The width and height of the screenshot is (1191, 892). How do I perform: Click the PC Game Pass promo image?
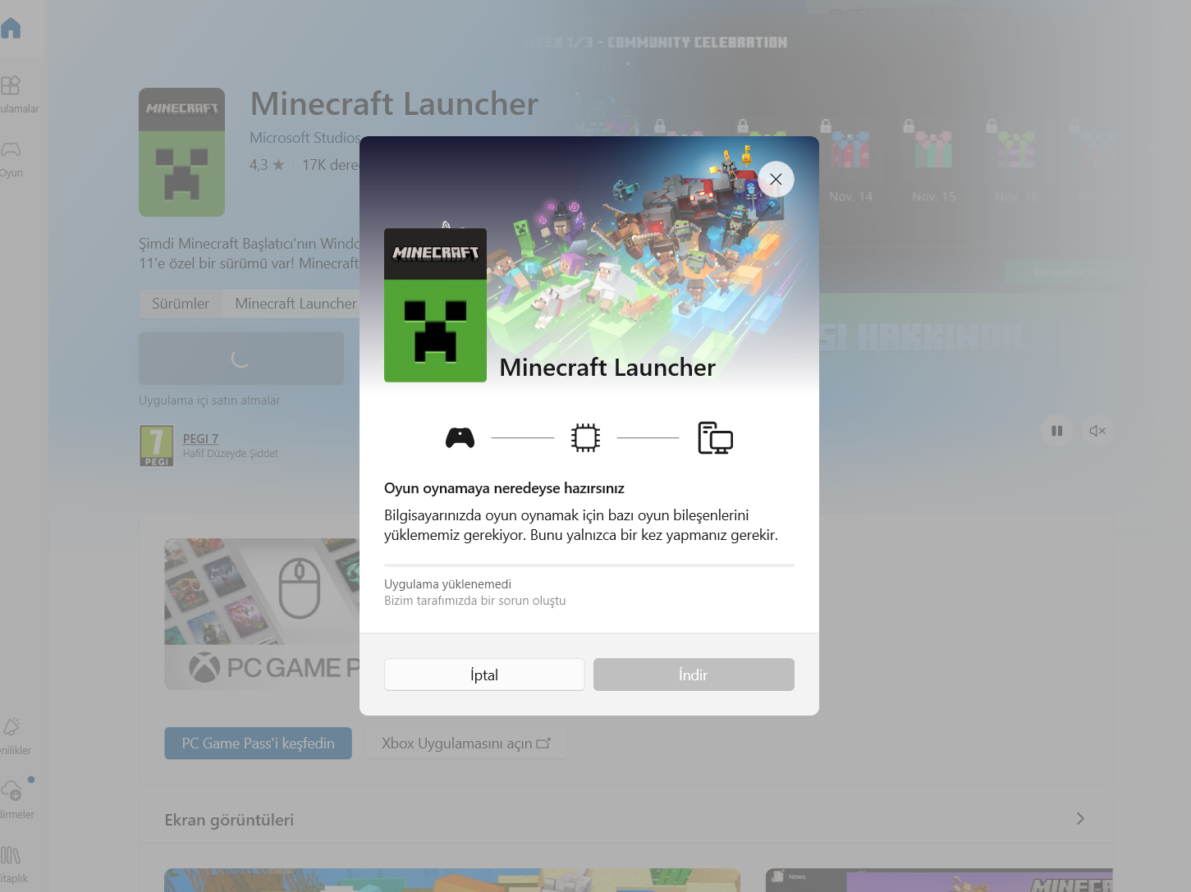point(262,614)
